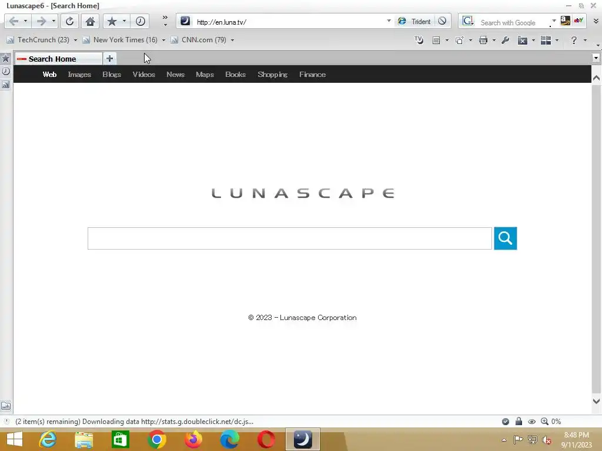Click the Lunascape search input field
Viewport: 602px width, 451px height.
click(x=289, y=238)
